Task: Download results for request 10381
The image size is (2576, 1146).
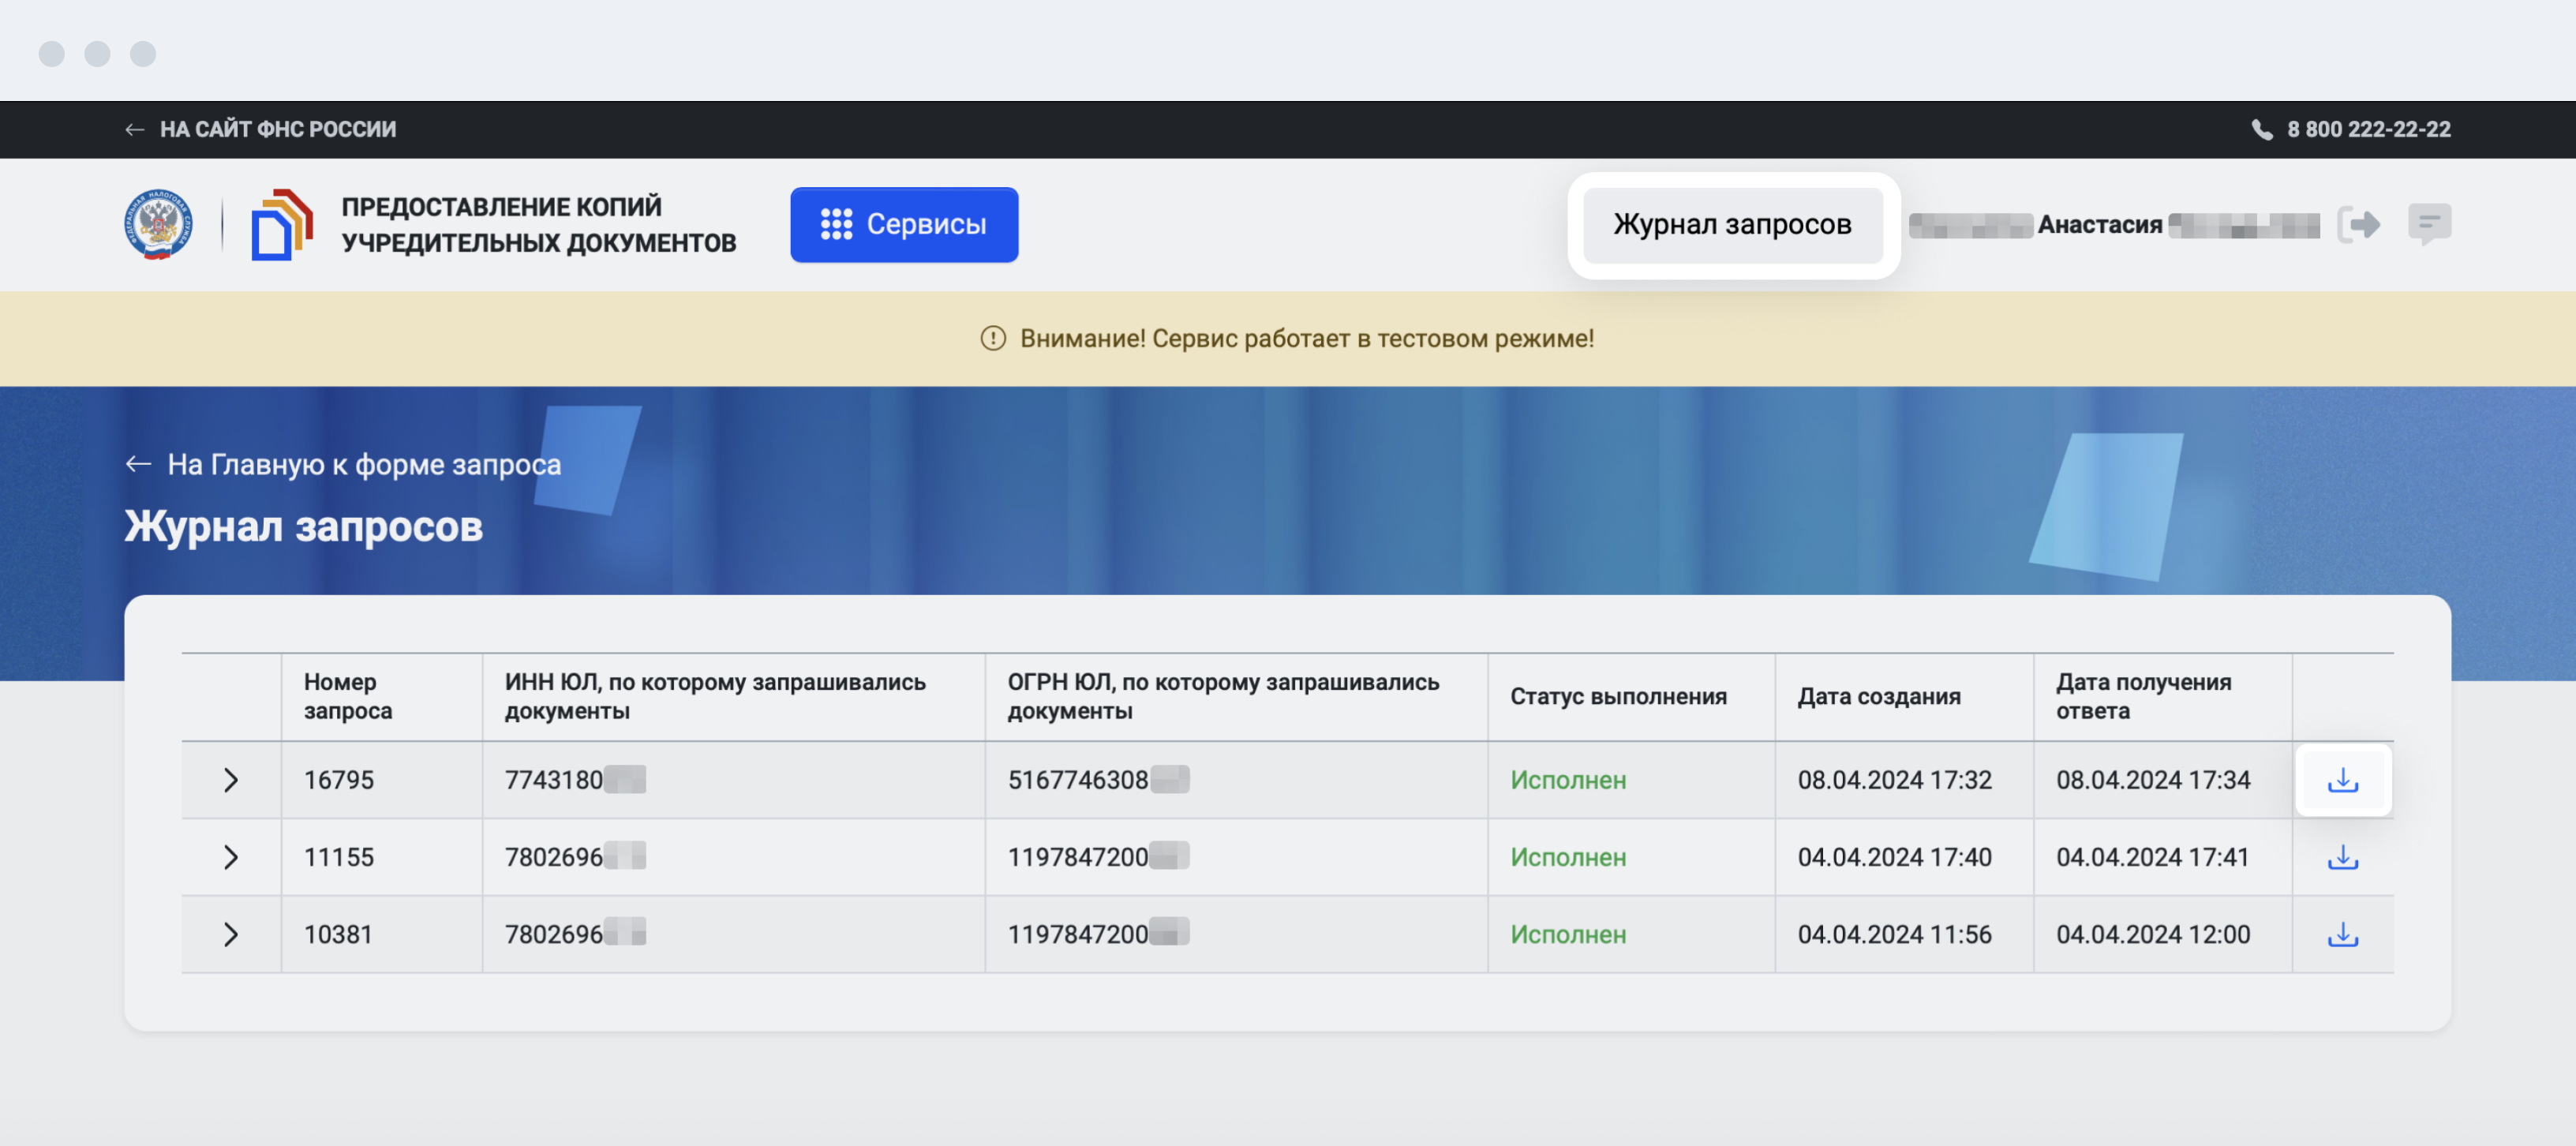Action: pyautogui.click(x=2342, y=934)
